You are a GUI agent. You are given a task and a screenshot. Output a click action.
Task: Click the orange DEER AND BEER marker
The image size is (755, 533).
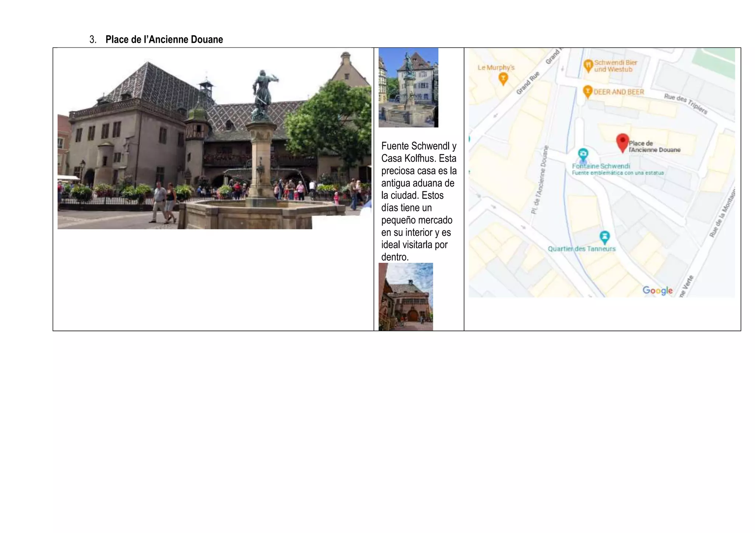pyautogui.click(x=588, y=91)
